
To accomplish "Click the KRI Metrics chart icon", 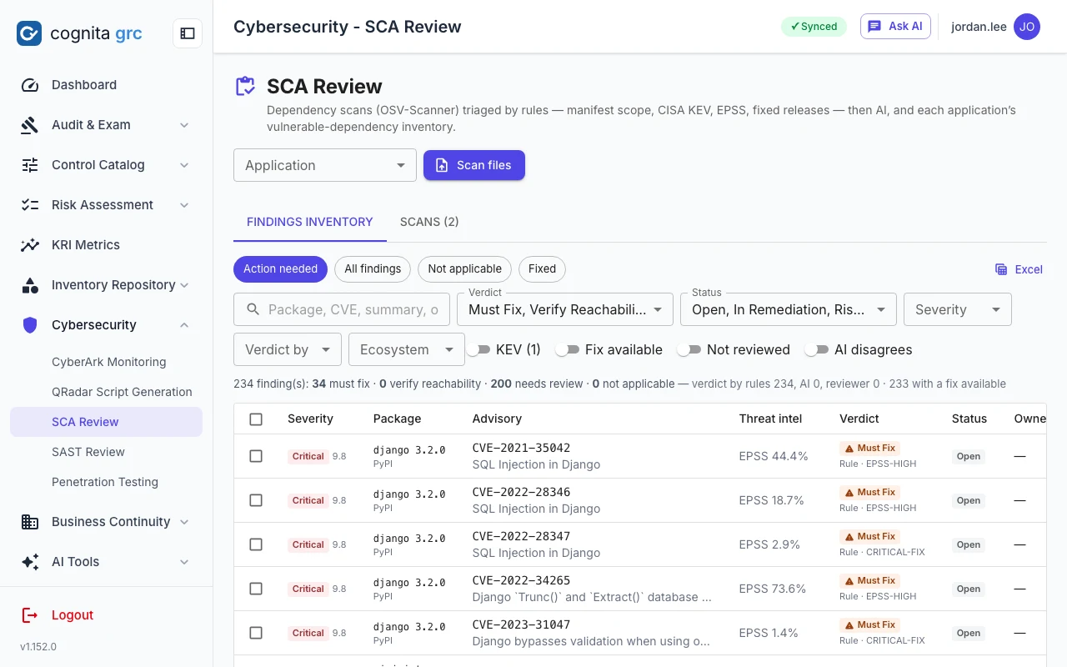I will [30, 245].
